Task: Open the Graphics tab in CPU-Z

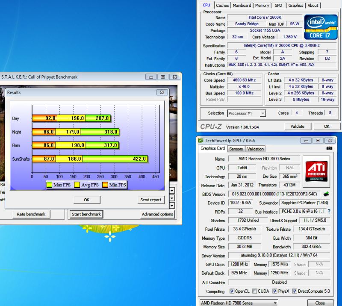Action: 295,6
